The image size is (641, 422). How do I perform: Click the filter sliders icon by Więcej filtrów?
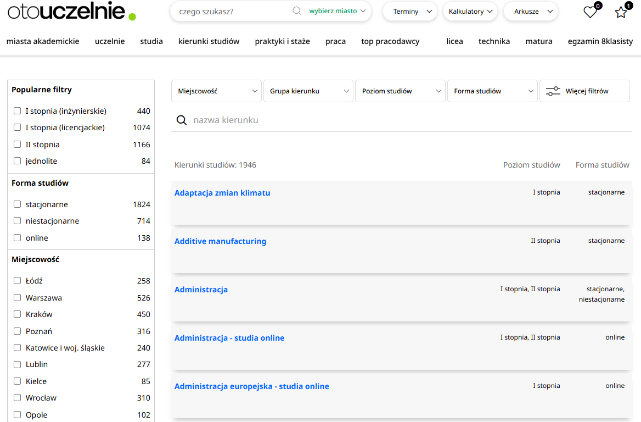(553, 91)
